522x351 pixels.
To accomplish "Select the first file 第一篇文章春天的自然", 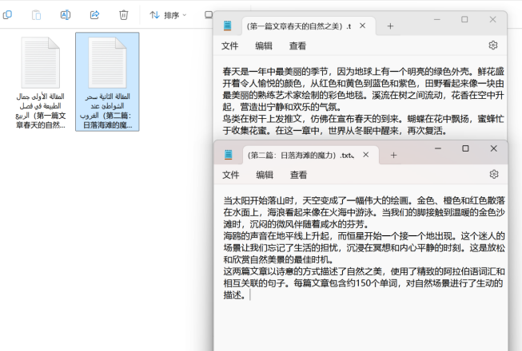I will click(x=41, y=81).
